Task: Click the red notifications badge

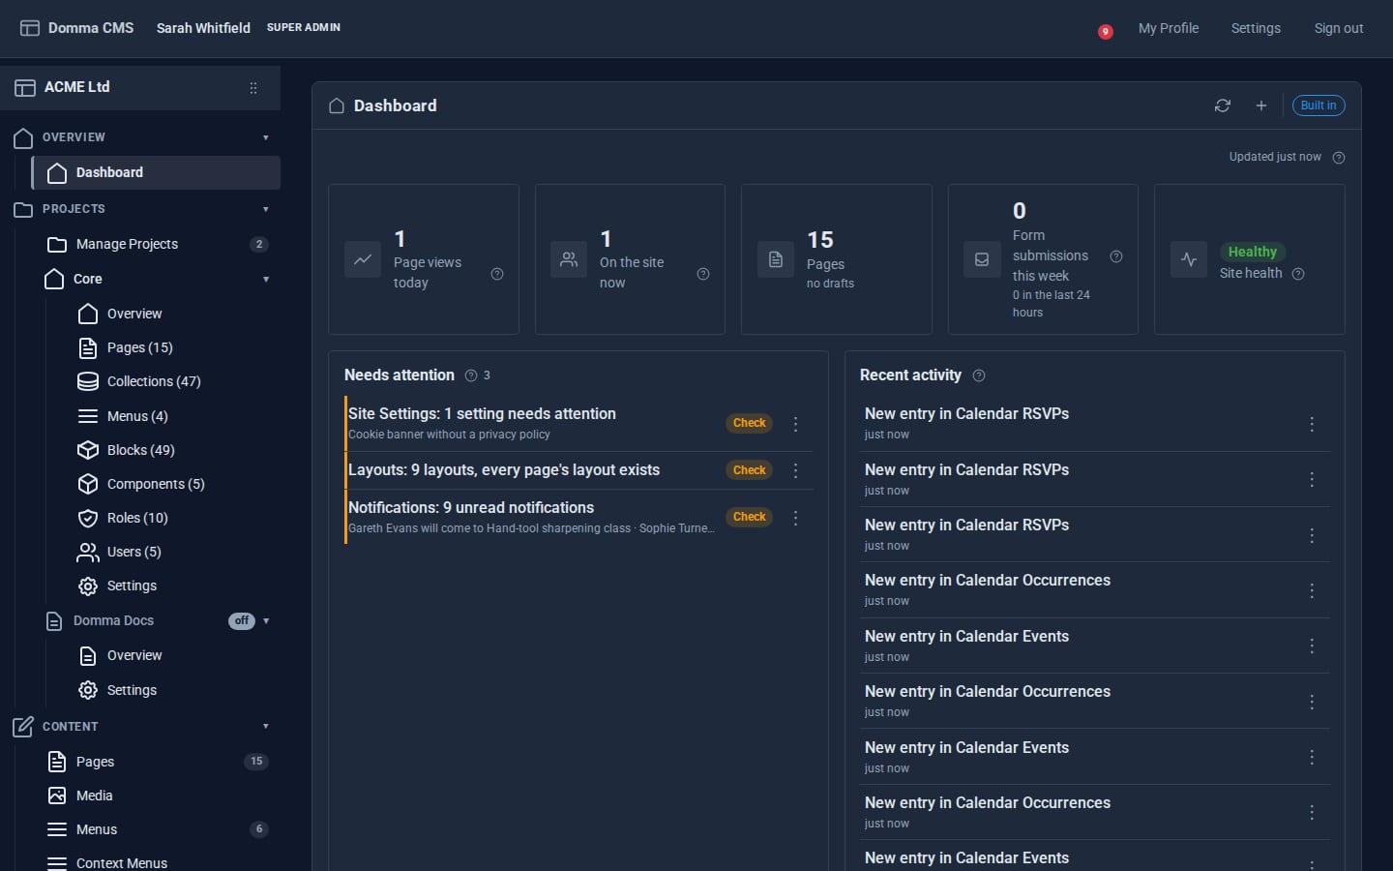Action: (x=1105, y=32)
